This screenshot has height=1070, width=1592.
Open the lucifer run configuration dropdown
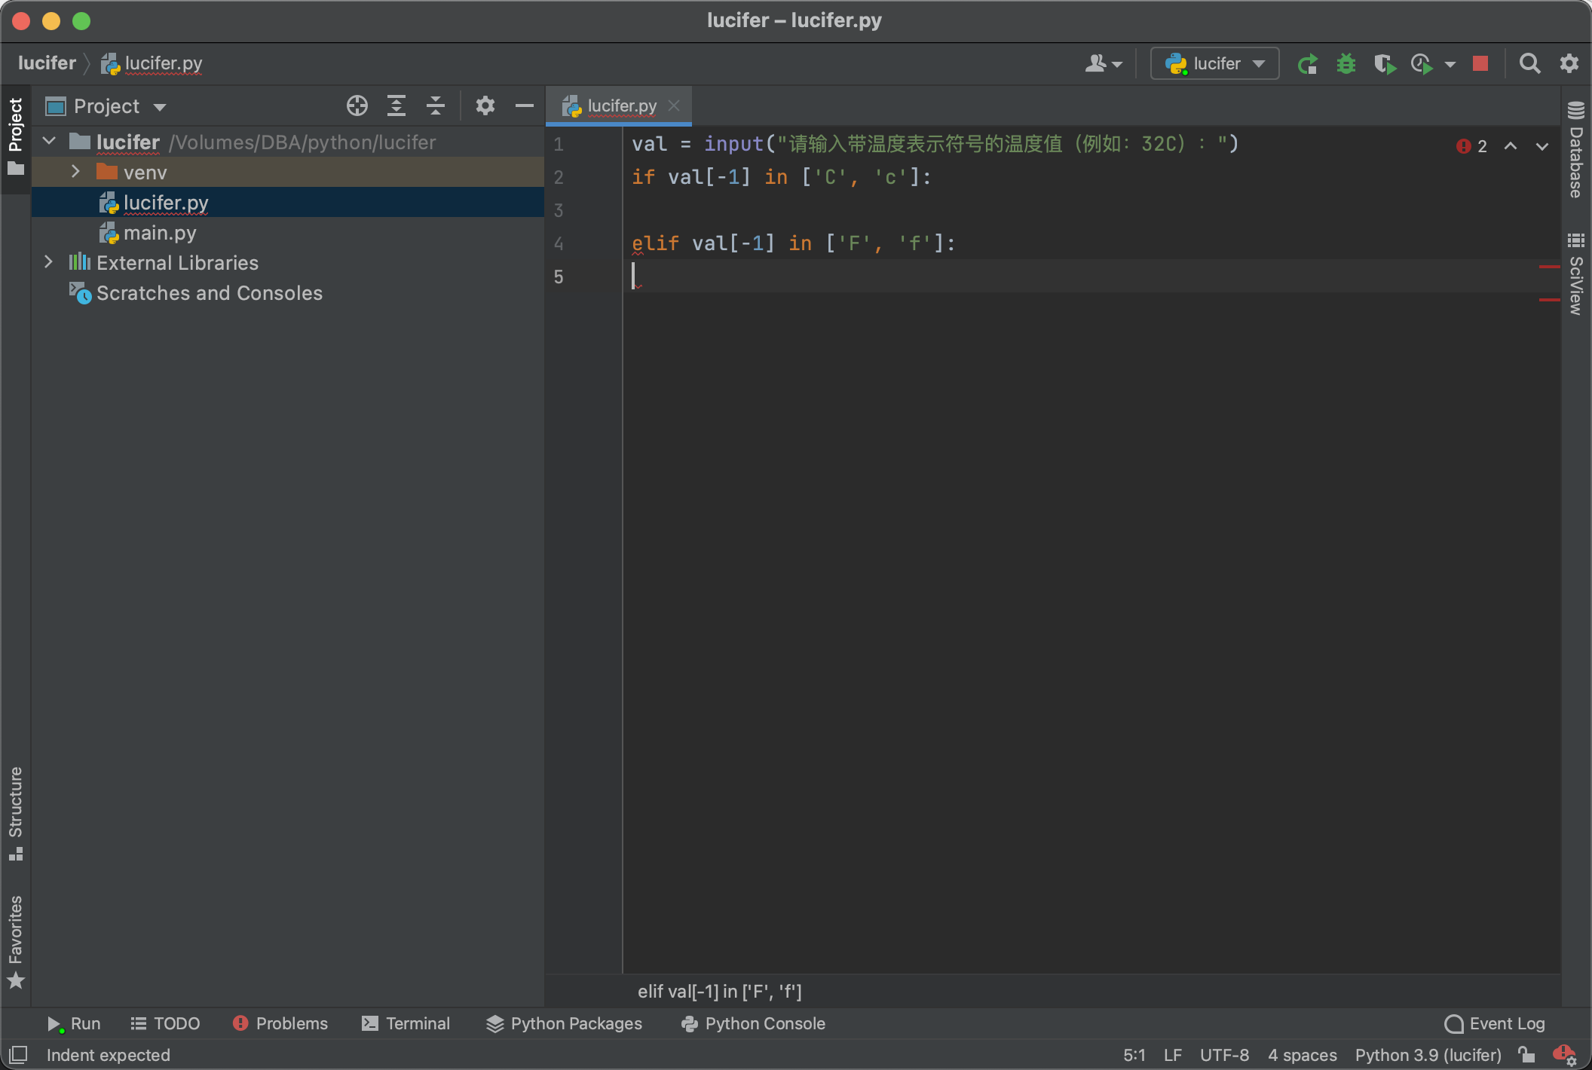coord(1215,64)
